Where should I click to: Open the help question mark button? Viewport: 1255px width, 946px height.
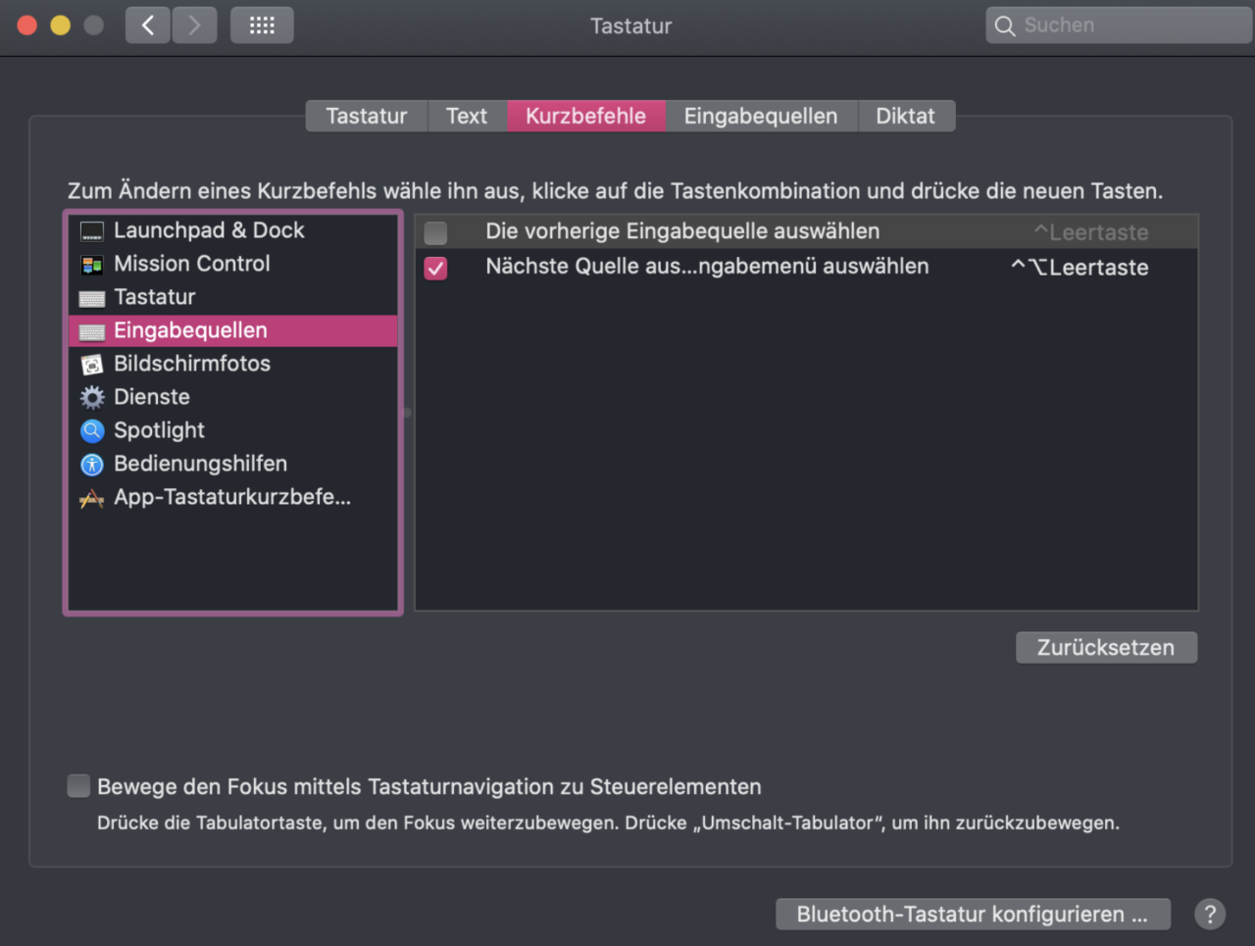(x=1210, y=914)
